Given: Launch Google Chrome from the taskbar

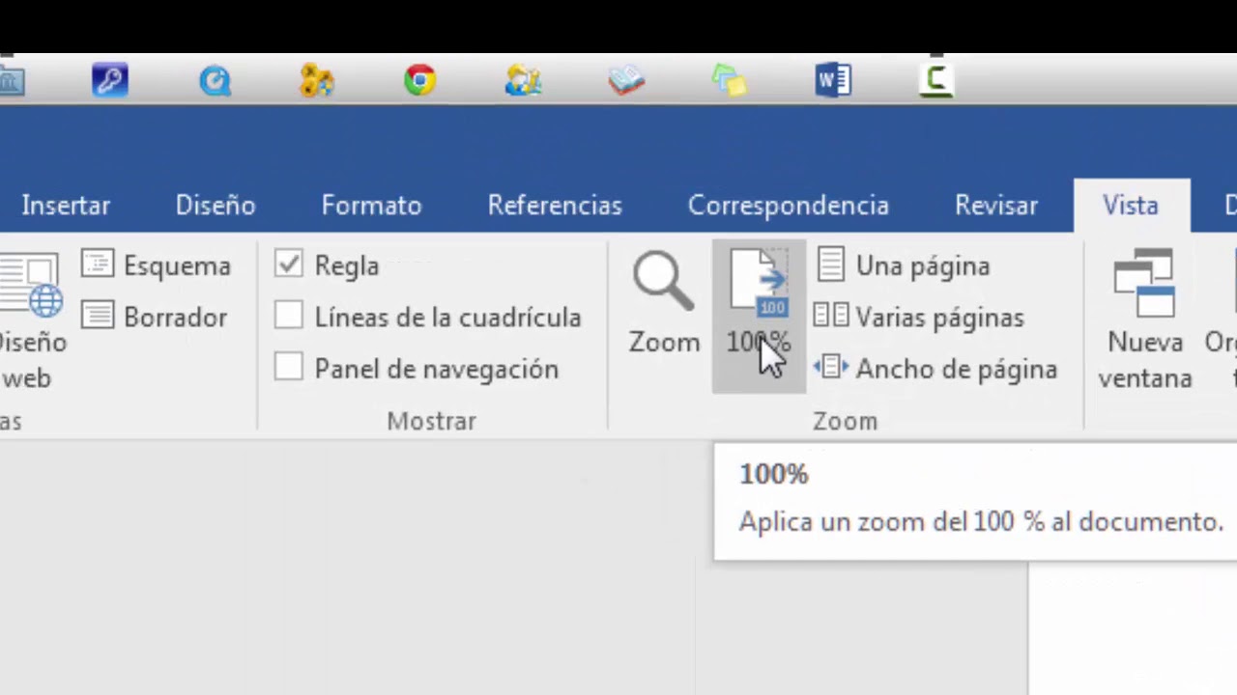Looking at the screenshot, I should tap(418, 80).
